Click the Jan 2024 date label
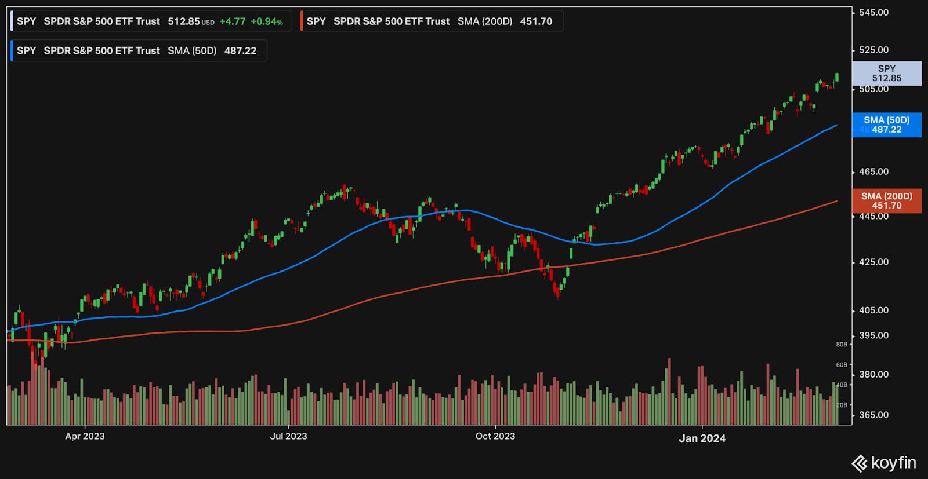The height and width of the screenshot is (479, 928). tap(702, 438)
